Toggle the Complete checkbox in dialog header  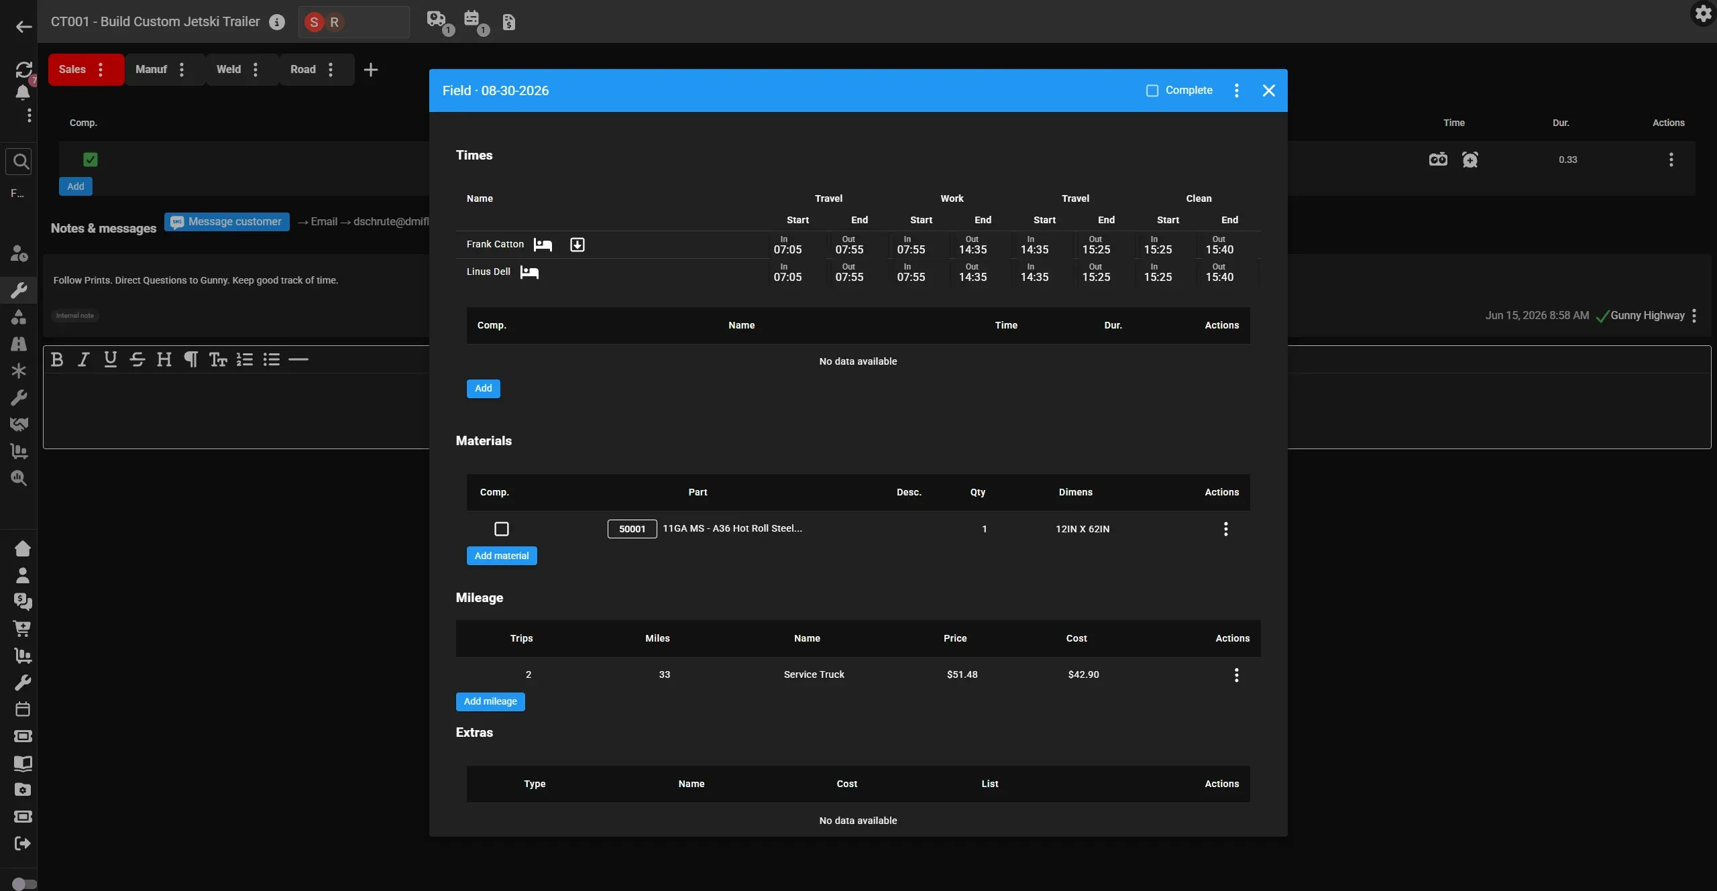(x=1152, y=91)
